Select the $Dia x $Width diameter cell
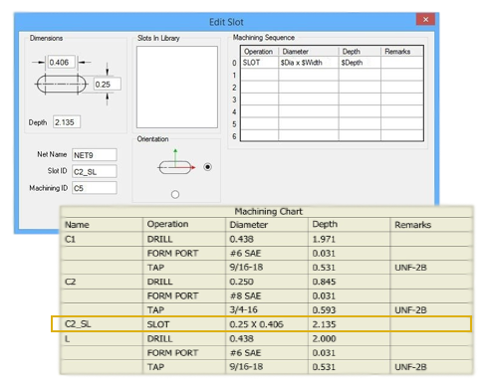Image resolution: width=488 pixels, height=390 pixels. tap(309, 63)
